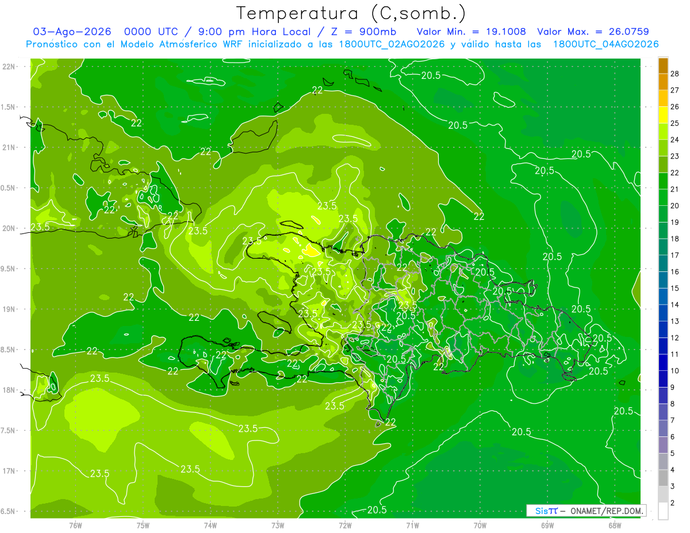Viewport: 690px width, 533px height.
Task: Pick legend color band between 27 and 28
Action: pyautogui.click(x=663, y=82)
